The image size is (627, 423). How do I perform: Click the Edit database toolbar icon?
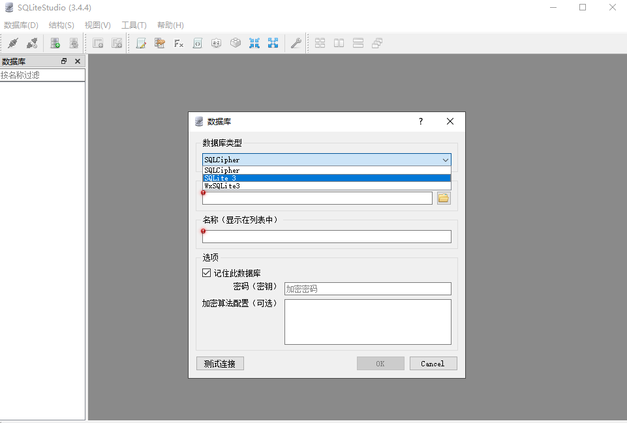tap(74, 43)
